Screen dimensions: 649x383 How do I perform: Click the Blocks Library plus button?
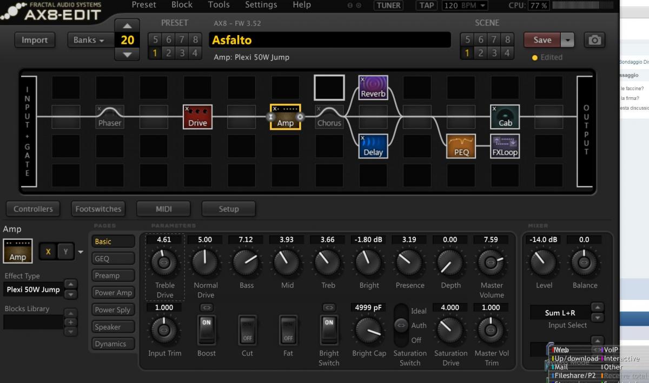(70, 322)
